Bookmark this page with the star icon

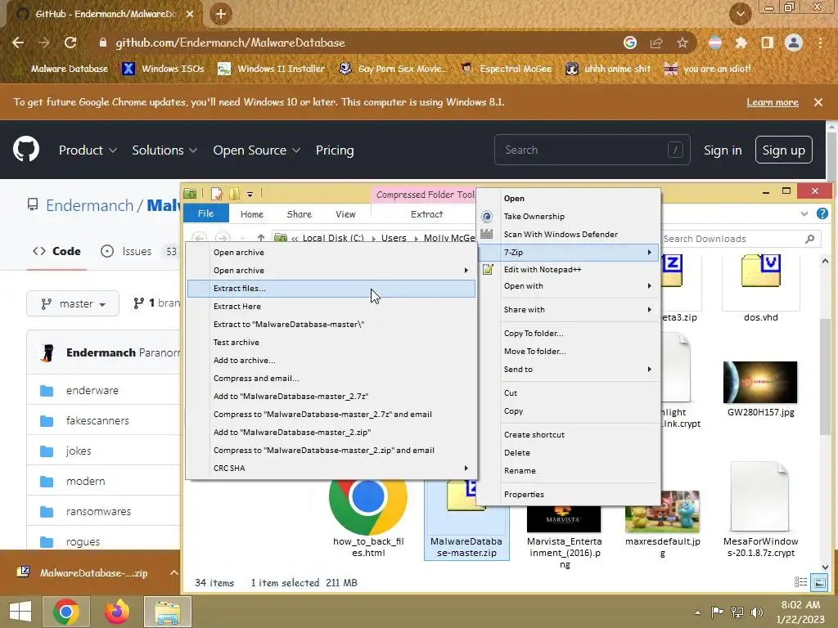tap(683, 43)
